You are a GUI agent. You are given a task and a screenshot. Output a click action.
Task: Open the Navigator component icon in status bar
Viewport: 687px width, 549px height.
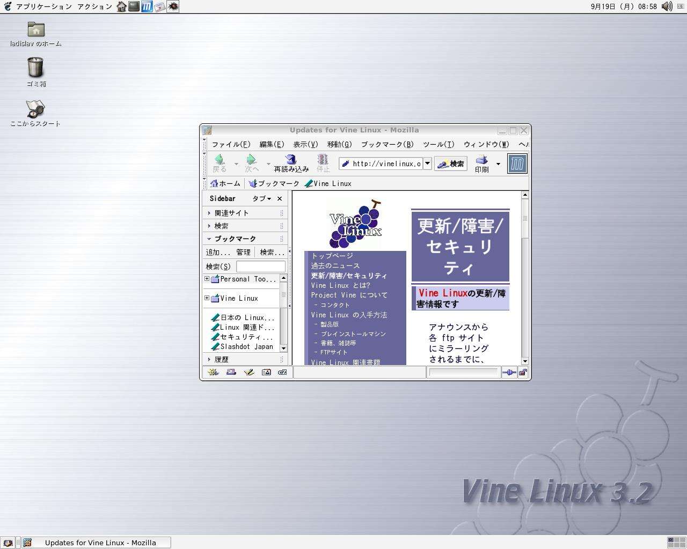(x=213, y=372)
